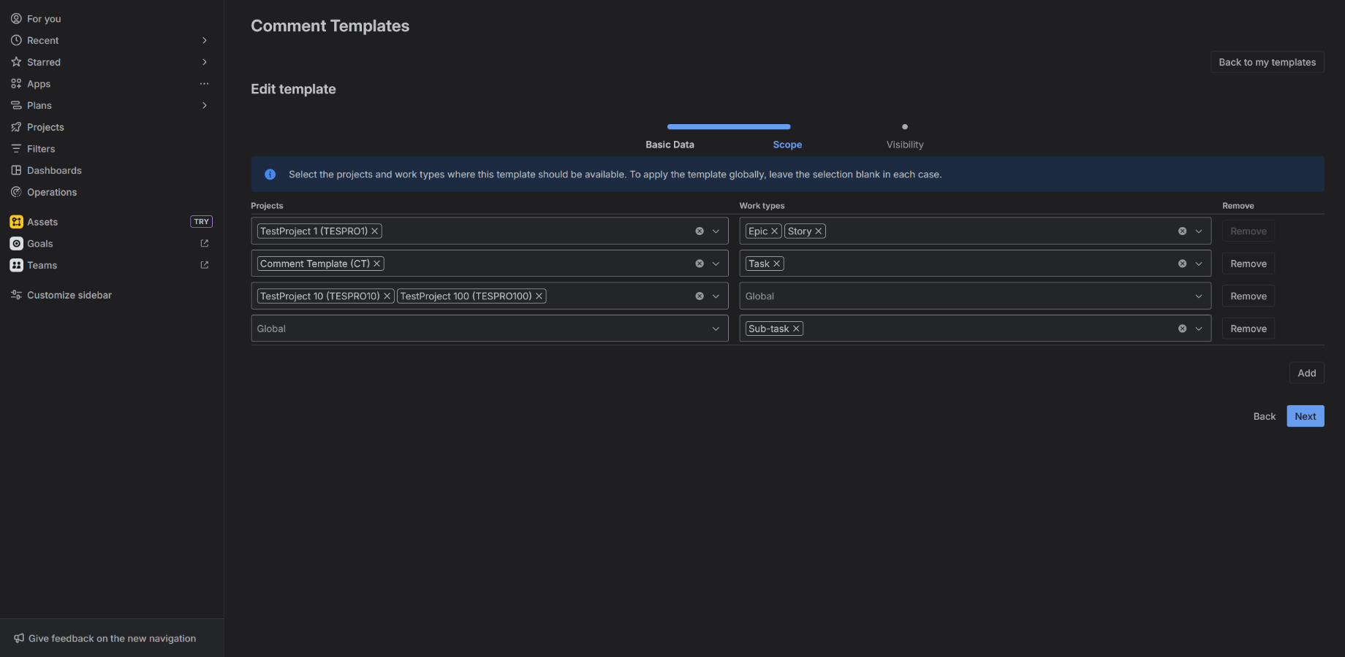Viewport: 1345px width, 657px height.
Task: Click the Next button
Action: point(1305,415)
